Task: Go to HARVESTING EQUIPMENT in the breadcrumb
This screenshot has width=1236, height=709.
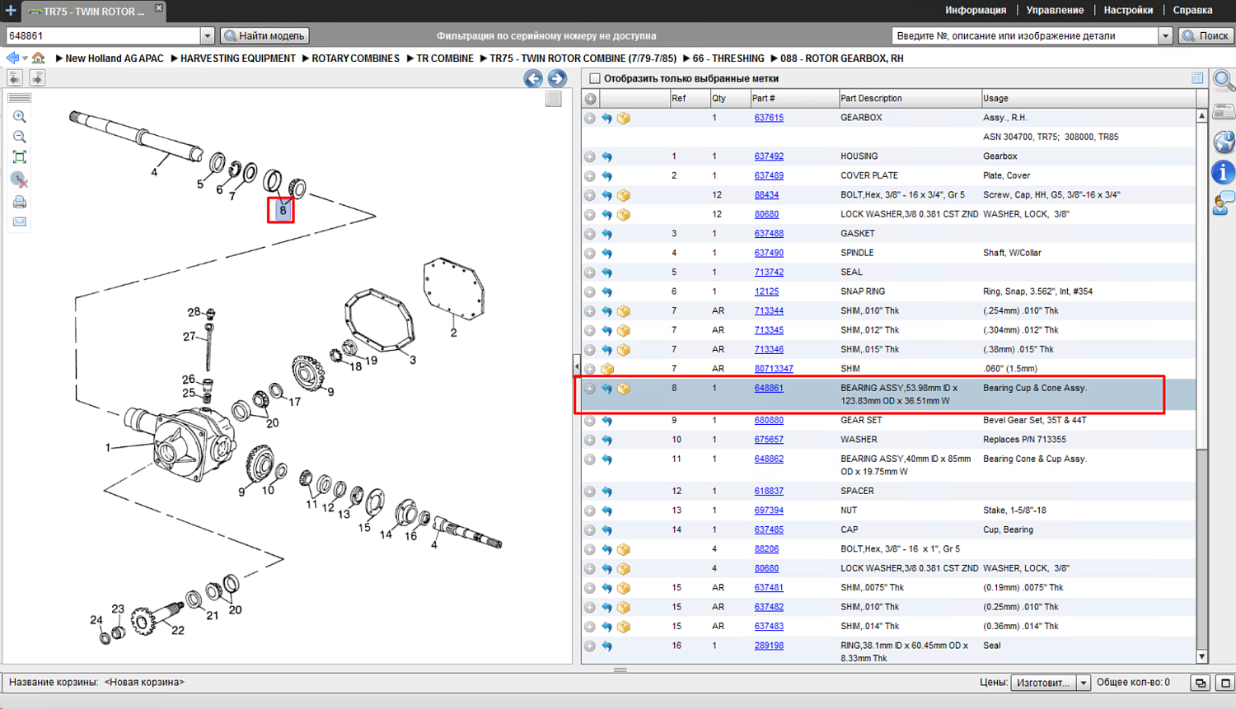Action: 237,58
